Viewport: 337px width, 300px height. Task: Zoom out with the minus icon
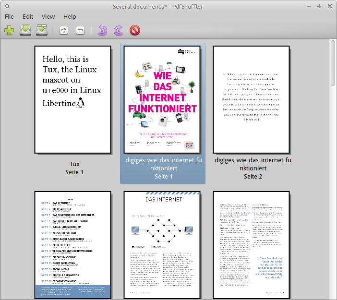[80, 31]
